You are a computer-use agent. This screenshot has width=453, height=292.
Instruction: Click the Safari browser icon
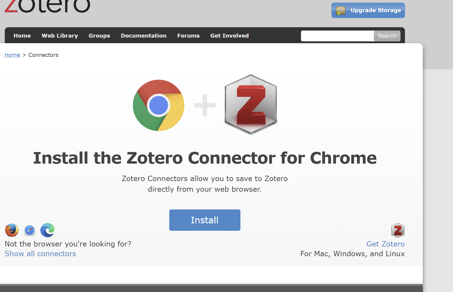click(30, 230)
